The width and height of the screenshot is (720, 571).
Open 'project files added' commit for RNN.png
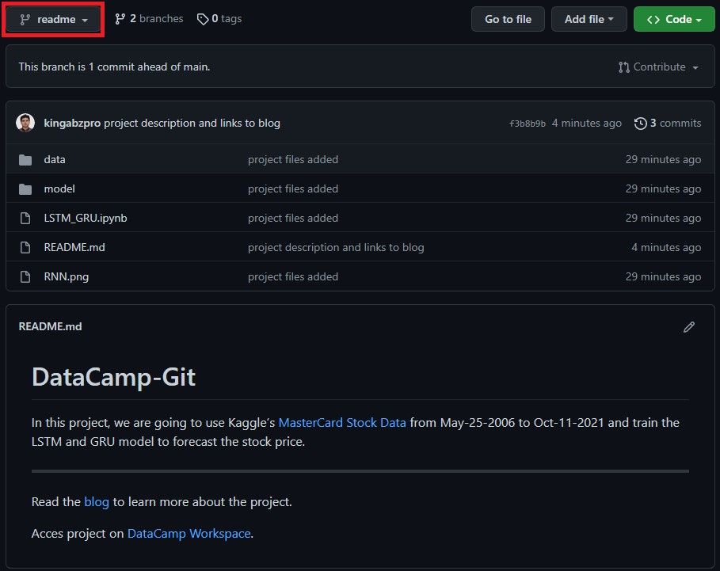293,276
